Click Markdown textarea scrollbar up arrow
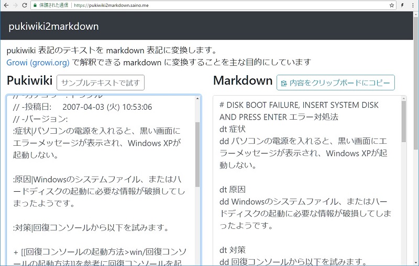Screen dimensions: 419x266 403,99
